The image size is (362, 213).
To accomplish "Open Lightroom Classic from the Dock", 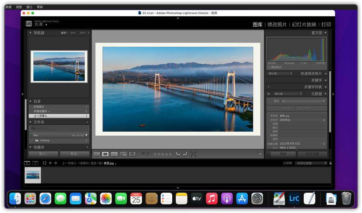I will click(x=294, y=199).
